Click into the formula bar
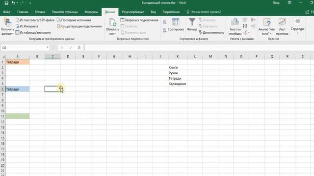Viewport: 314px width, 176px height. coord(199,47)
